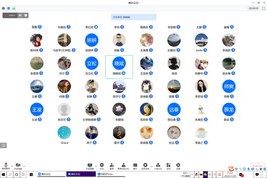Open the settings gear in meeting toolbar
Screen dimensions: 267x178
[x=178, y=166]
